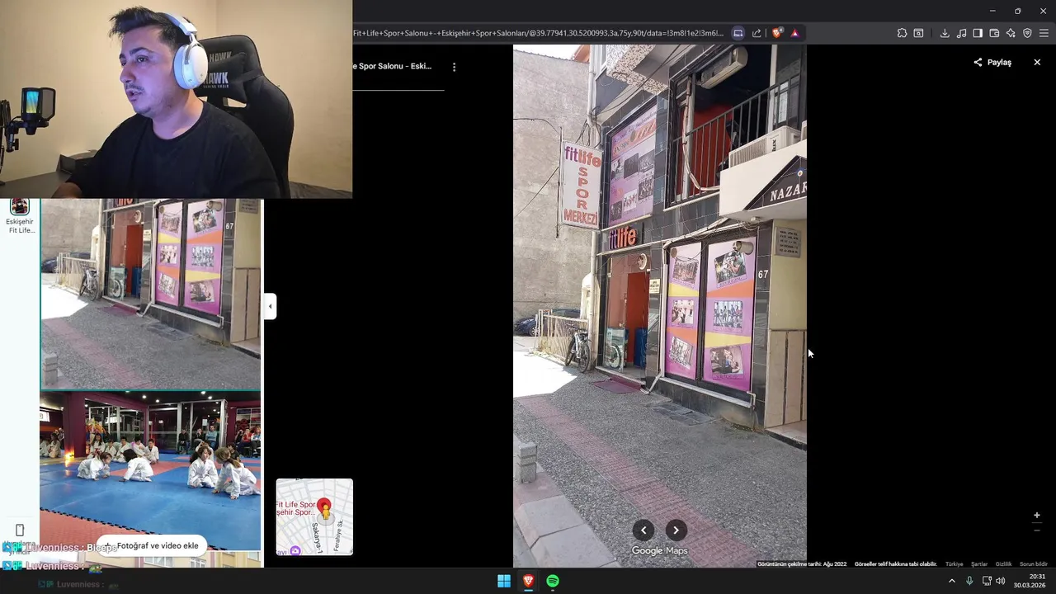The width and height of the screenshot is (1056, 594).
Task: Click the Paylaş share button
Action: (x=992, y=62)
